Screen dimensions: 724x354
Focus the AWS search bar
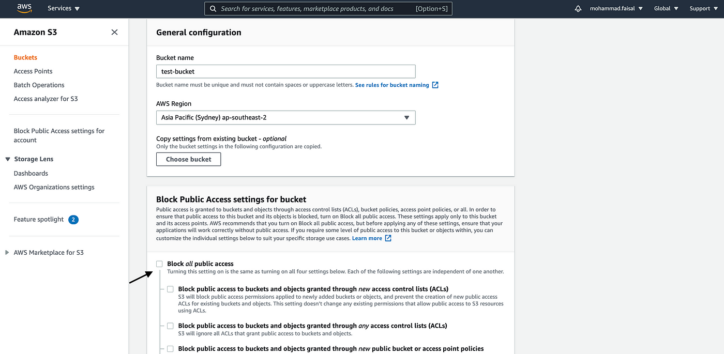coord(328,8)
